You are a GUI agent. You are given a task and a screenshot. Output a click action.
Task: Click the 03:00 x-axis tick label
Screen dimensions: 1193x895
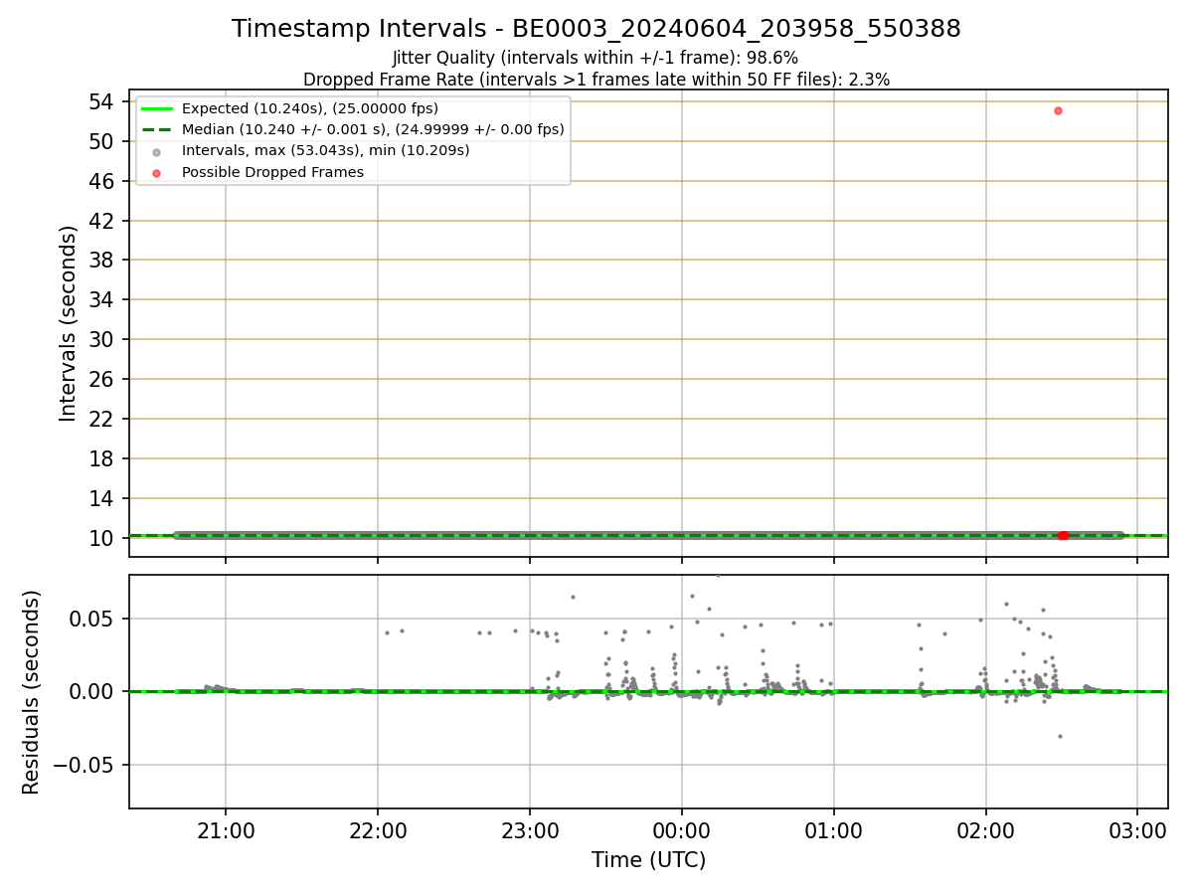click(1138, 829)
